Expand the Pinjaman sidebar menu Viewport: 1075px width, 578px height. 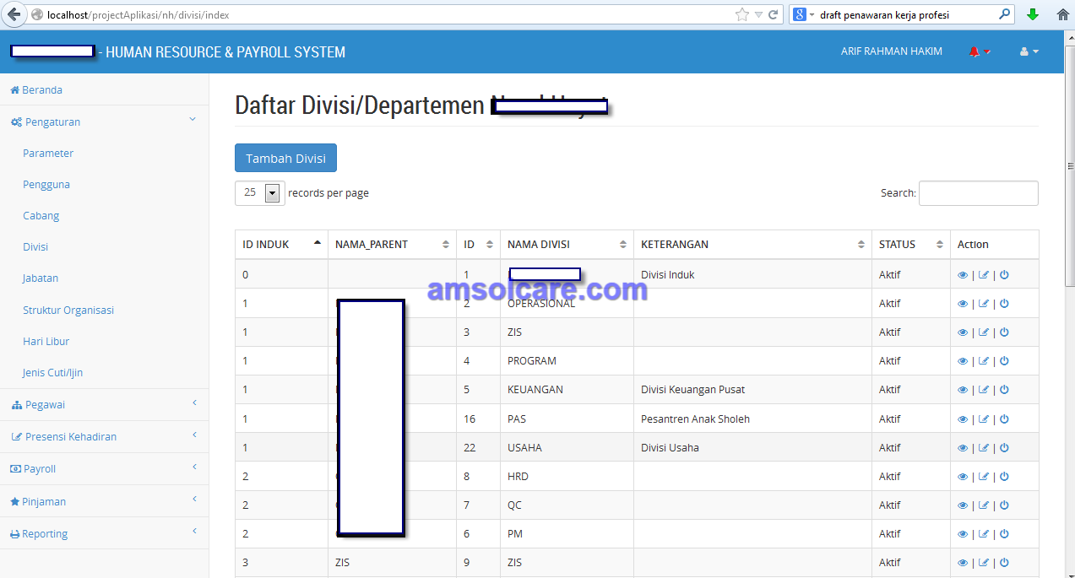[x=105, y=501]
